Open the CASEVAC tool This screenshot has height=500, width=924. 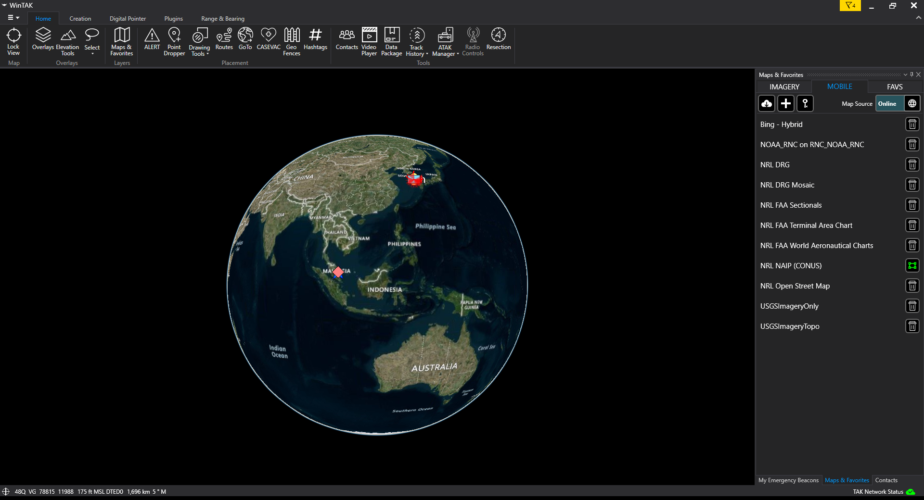pyautogui.click(x=268, y=39)
